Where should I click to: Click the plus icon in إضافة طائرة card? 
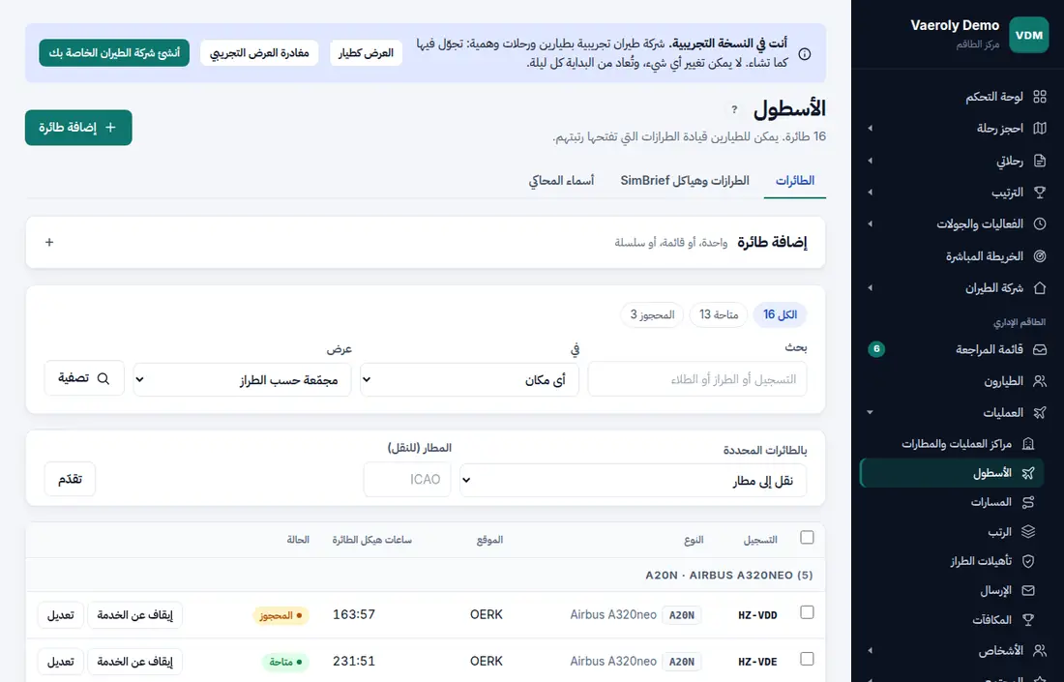49,242
